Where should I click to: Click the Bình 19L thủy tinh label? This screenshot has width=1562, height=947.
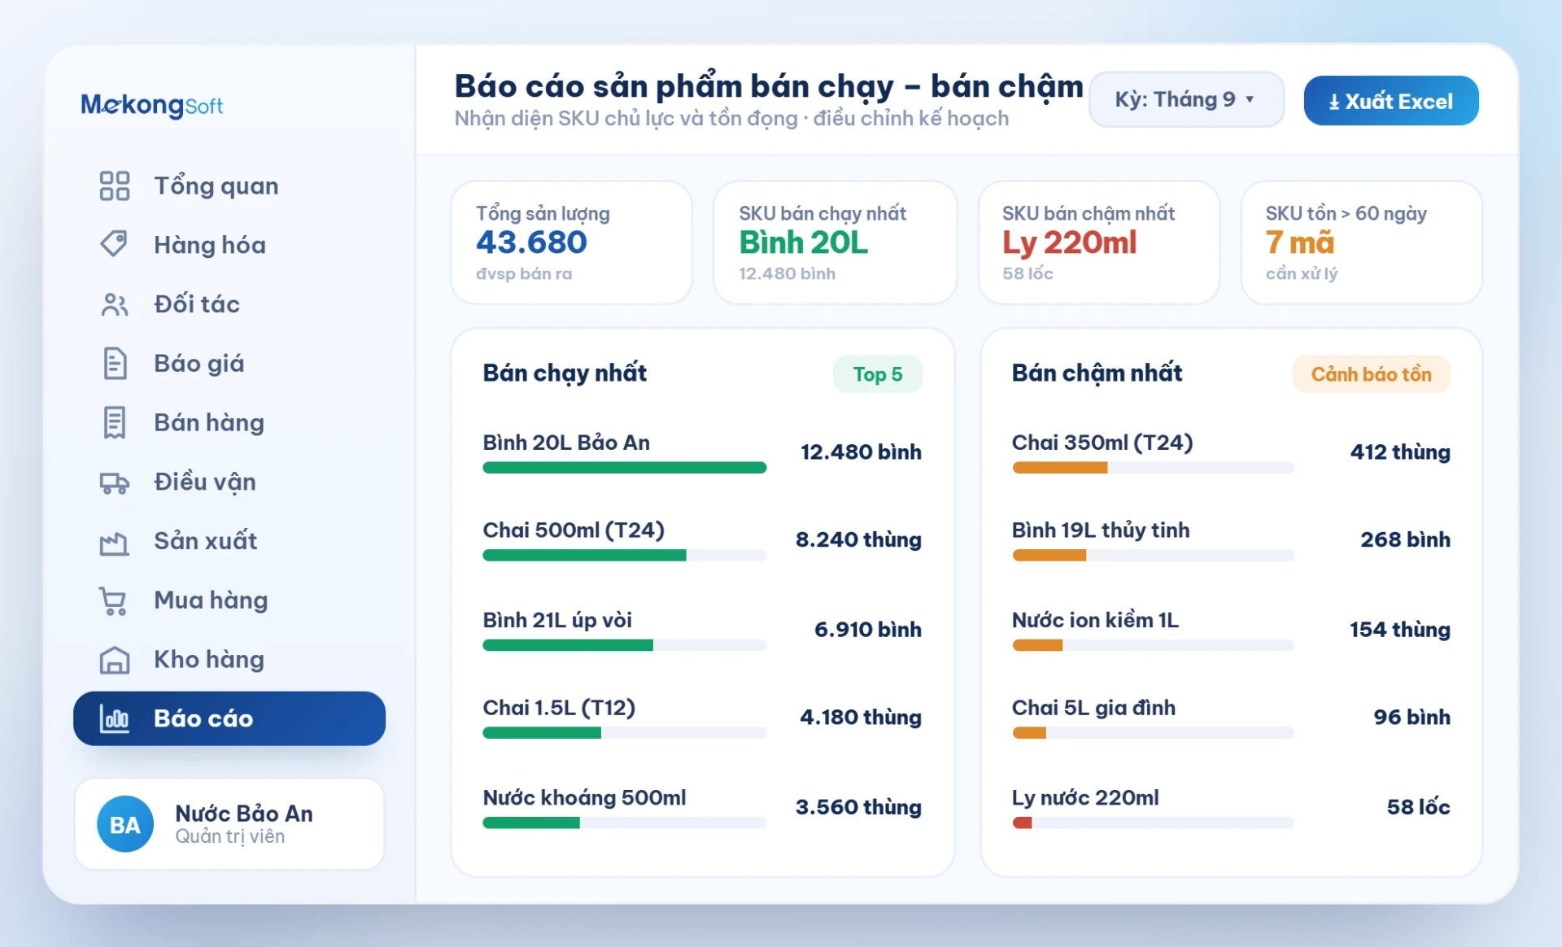coord(1101,530)
